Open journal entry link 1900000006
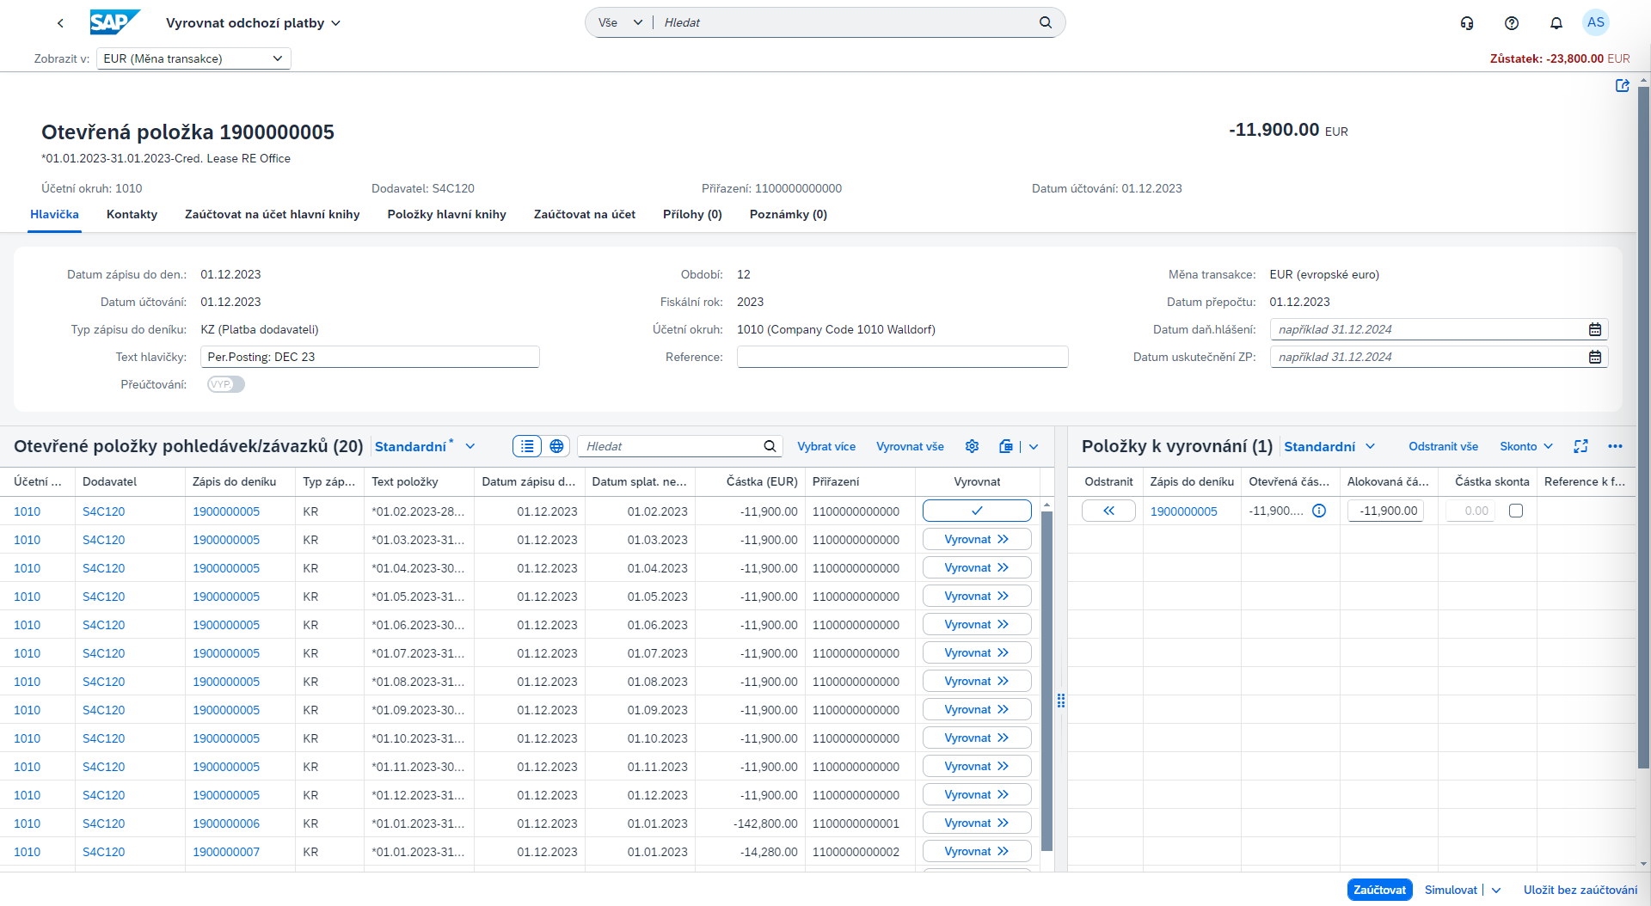 click(x=226, y=823)
